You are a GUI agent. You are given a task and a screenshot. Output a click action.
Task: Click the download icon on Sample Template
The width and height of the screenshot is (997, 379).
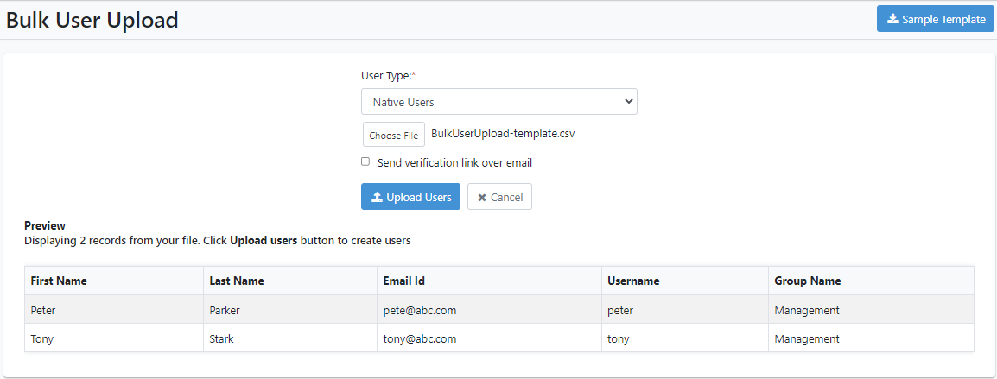point(892,19)
